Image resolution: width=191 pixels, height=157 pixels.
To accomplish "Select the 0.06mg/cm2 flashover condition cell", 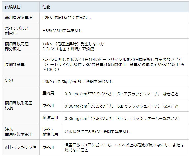I will pyautogui.click(x=122, y=106).
